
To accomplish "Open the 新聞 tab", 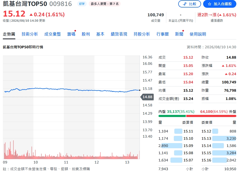I will (179, 34).
